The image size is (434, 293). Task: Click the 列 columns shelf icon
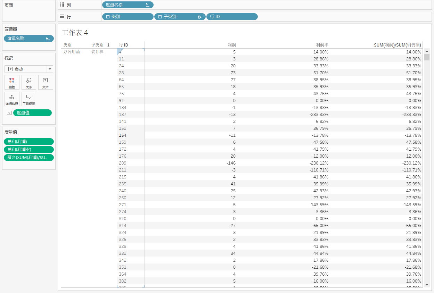62,5
